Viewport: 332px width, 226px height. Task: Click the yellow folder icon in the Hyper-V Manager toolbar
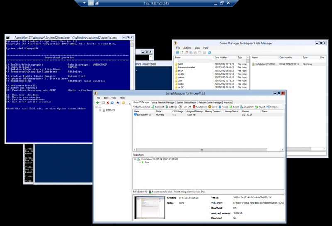pos(123,102)
